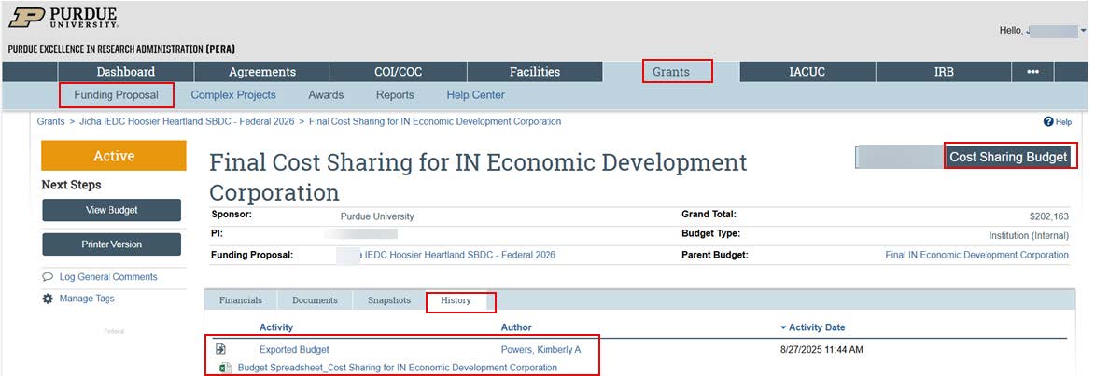Click the $202,163 grand total value
This screenshot has height=376, width=1095.
[x=1048, y=217]
